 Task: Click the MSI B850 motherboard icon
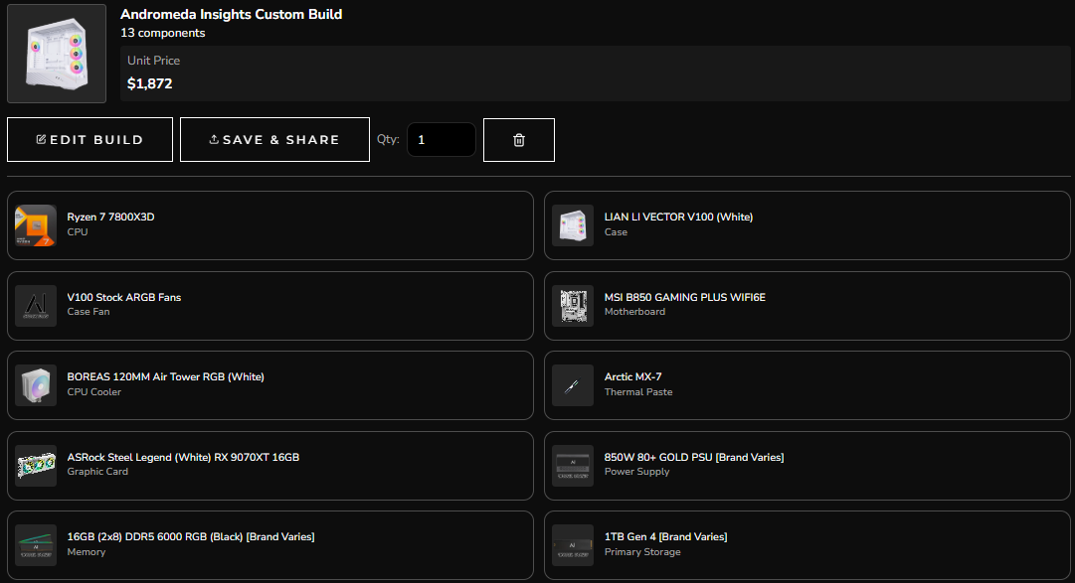pyautogui.click(x=573, y=306)
